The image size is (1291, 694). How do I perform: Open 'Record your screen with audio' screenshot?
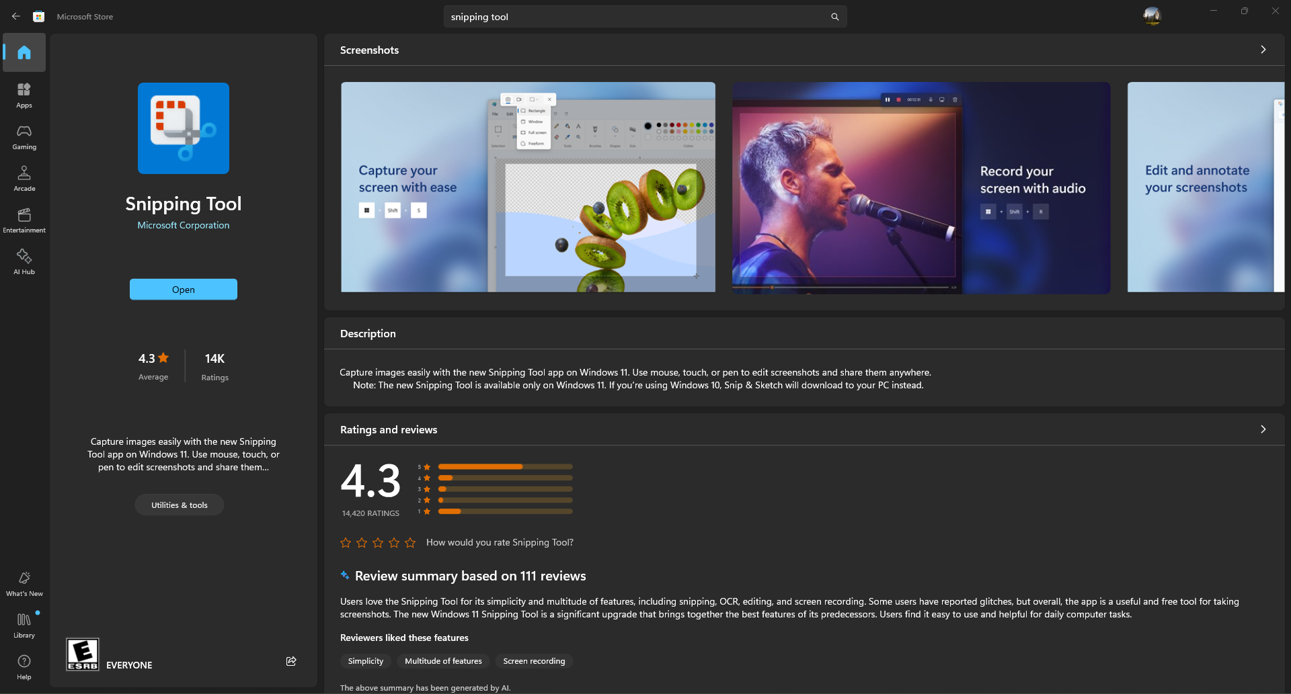pyautogui.click(x=921, y=187)
